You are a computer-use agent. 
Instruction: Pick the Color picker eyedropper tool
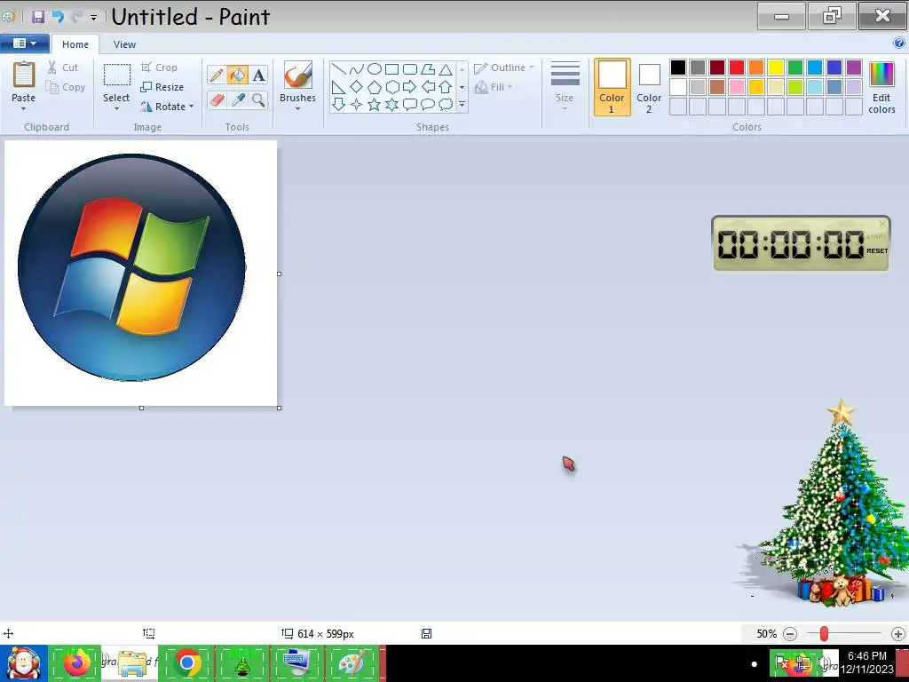237,99
